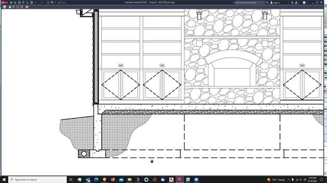
Task: Open Brave browser from the taskbar
Action: pyautogui.click(x=104, y=179)
